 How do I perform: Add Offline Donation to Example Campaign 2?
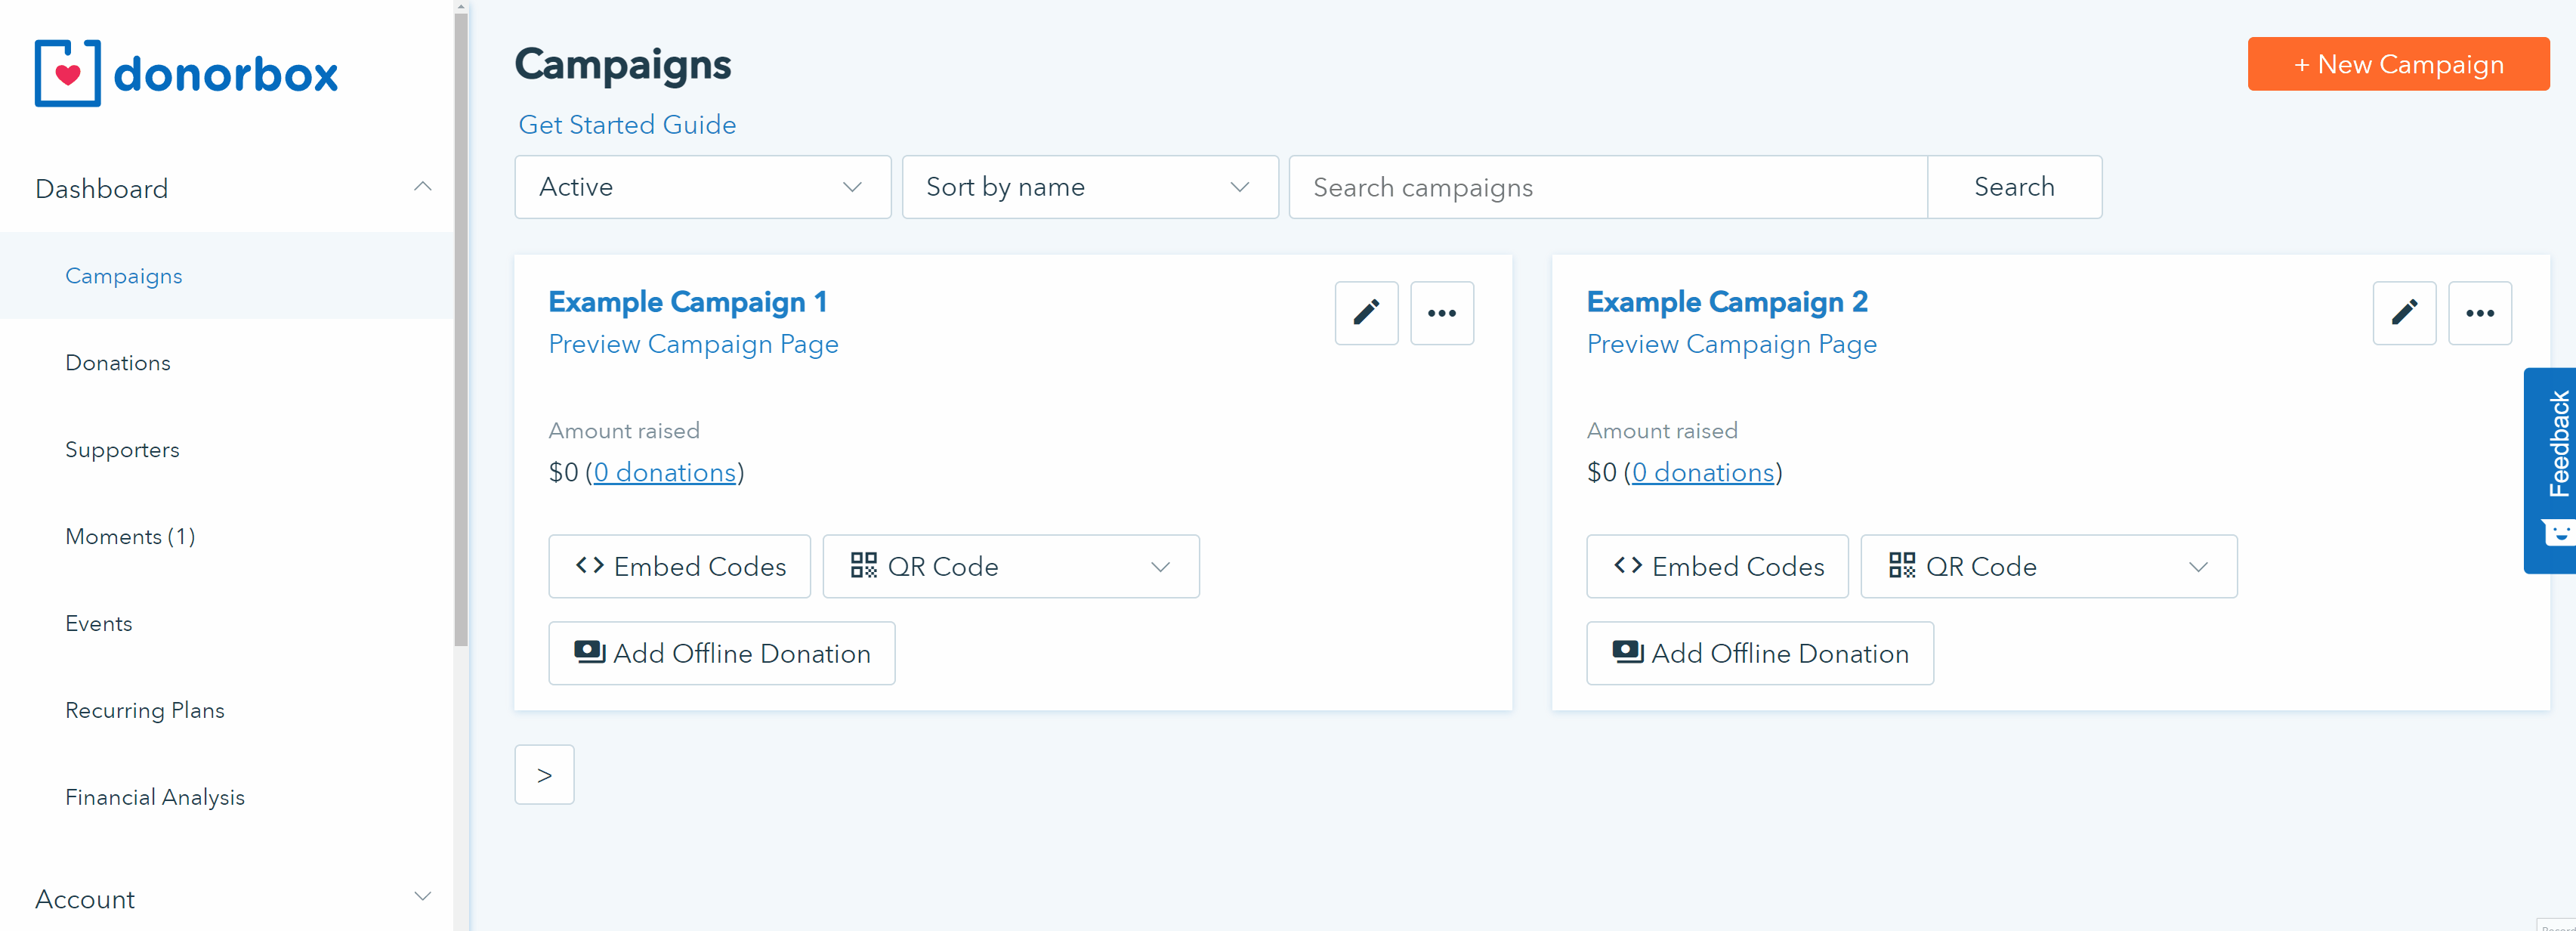coord(1759,653)
